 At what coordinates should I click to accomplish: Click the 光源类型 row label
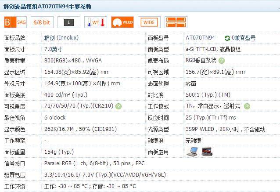[x=158, y=129]
